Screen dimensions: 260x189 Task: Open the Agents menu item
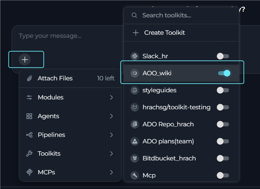coord(70,116)
